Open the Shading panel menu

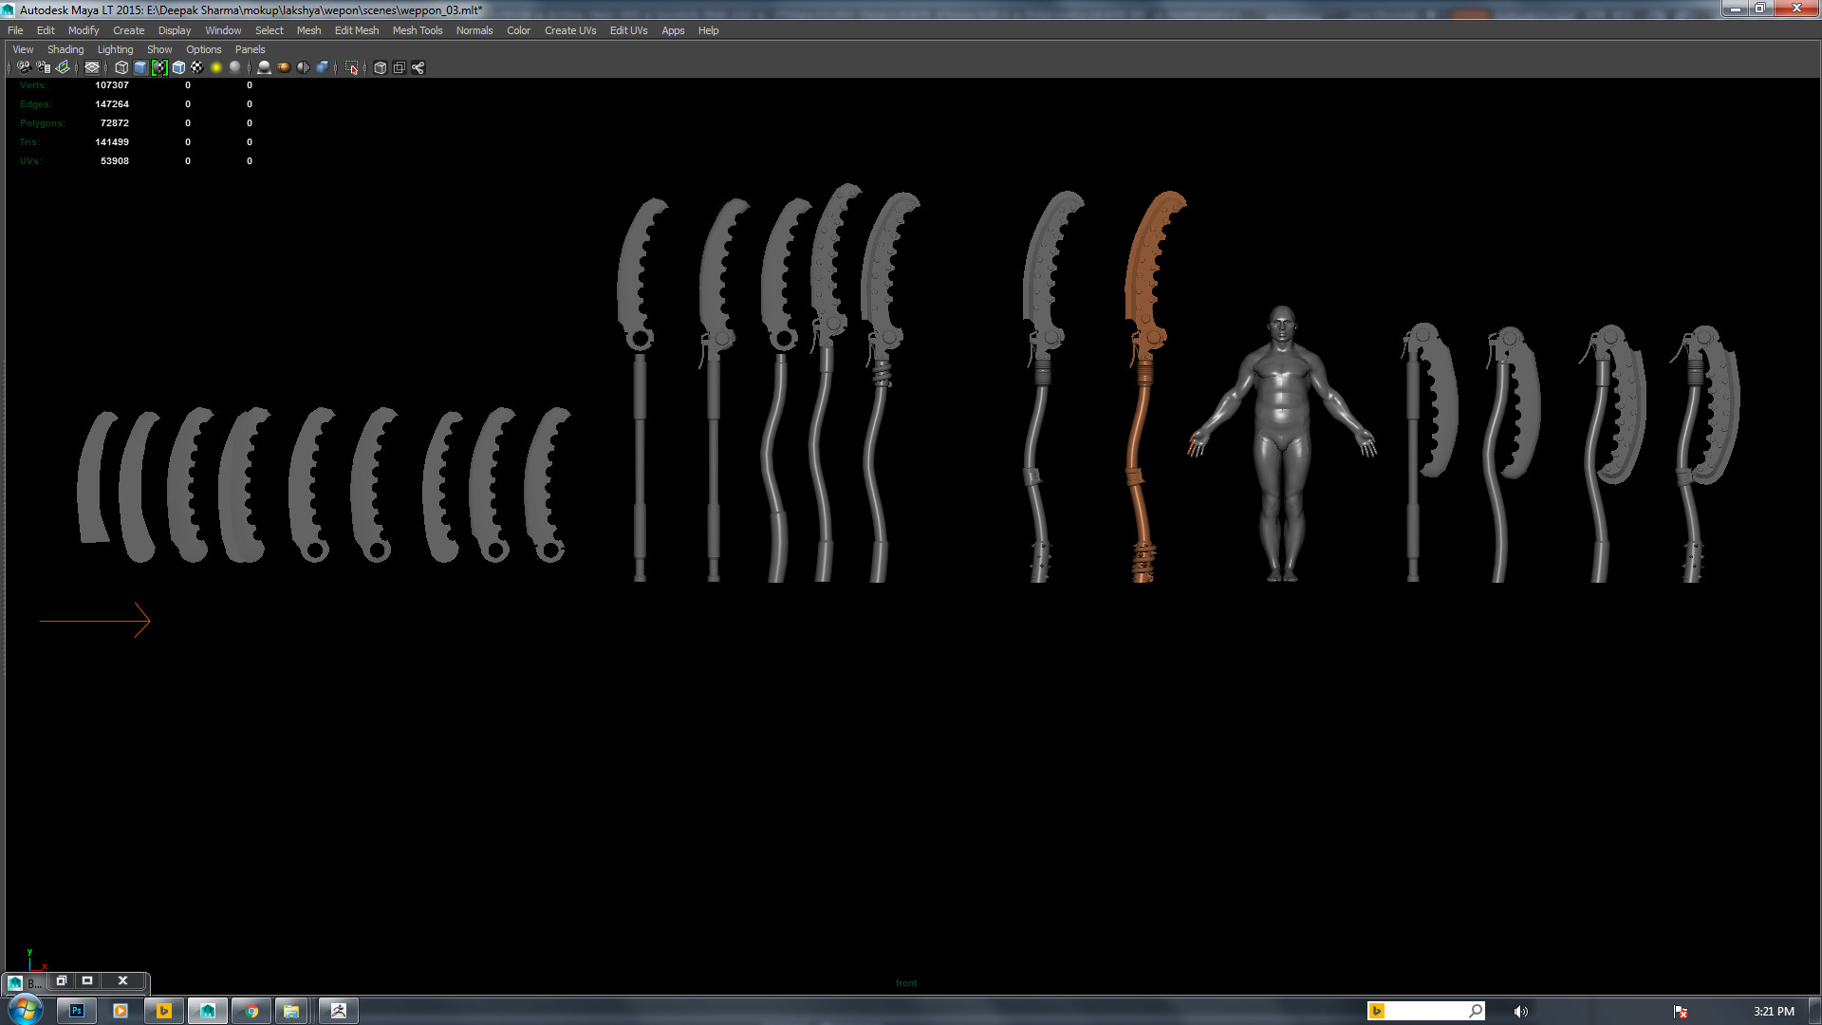pyautogui.click(x=65, y=49)
